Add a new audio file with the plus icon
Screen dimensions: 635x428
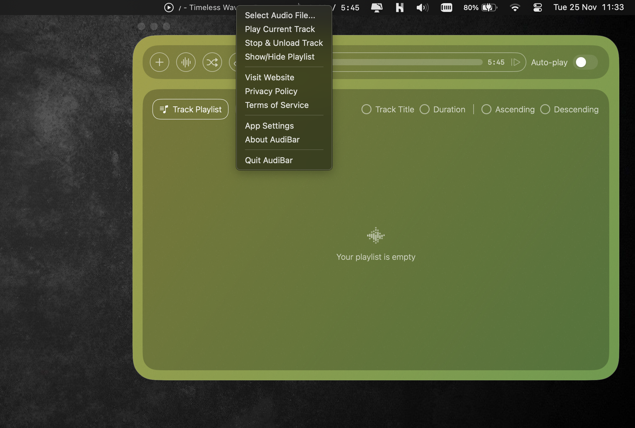click(159, 62)
